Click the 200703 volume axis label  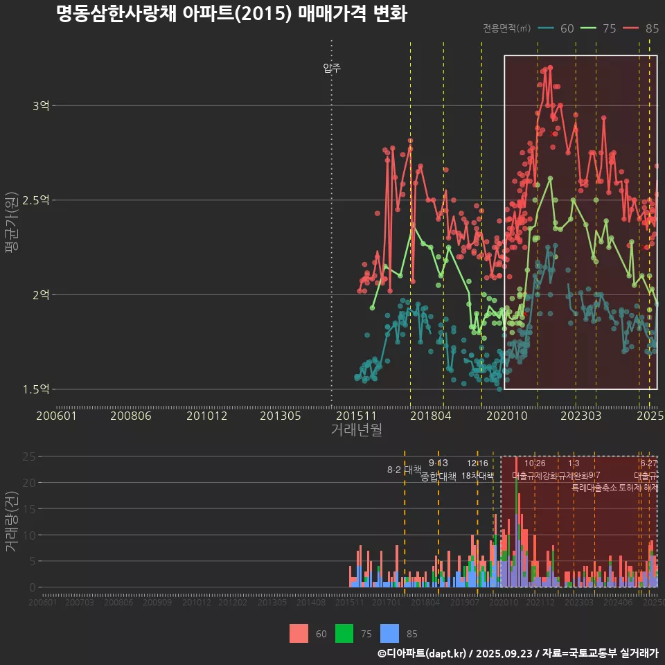(80, 602)
